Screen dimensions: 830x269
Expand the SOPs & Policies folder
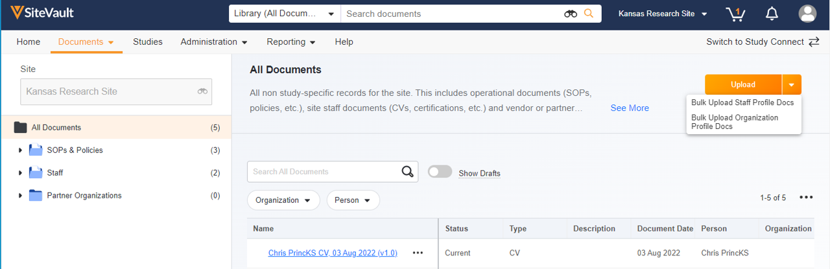coord(20,150)
